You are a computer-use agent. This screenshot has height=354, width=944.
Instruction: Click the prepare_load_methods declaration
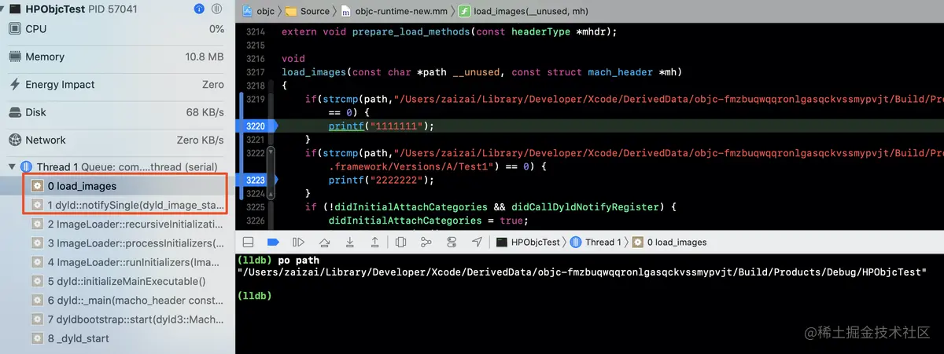tap(449, 31)
